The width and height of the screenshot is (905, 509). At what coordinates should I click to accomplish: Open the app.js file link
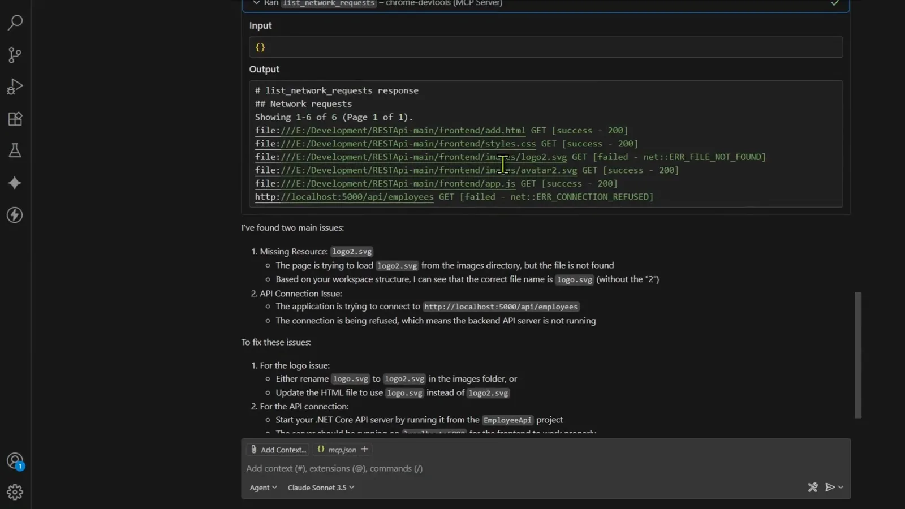(x=385, y=184)
